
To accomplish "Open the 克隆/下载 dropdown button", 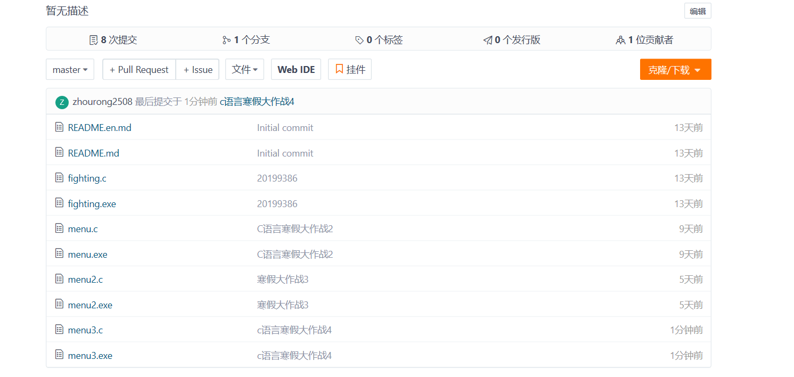I will tap(675, 70).
